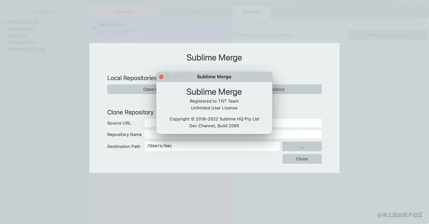
Task: Click the button ending in 'pository' on the right
Action: pos(297,89)
